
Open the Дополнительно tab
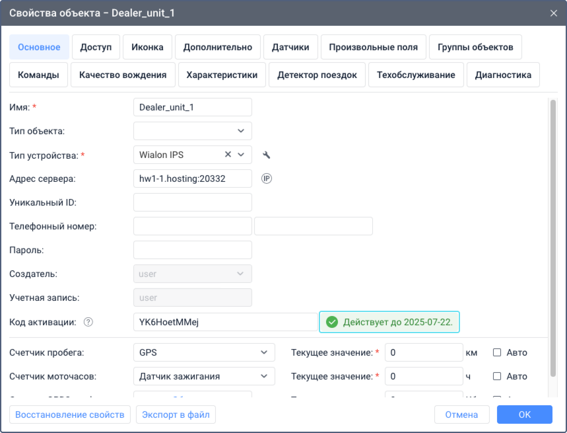click(218, 47)
